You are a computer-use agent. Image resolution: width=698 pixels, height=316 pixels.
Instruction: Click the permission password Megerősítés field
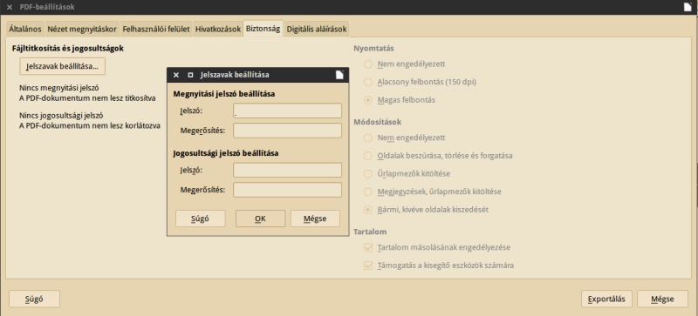pos(287,190)
